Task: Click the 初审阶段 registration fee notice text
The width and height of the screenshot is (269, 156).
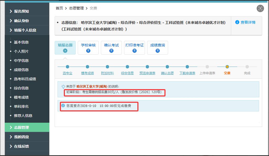Action: pyautogui.click(x=114, y=92)
